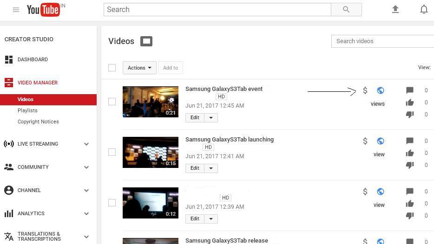Click dollar icon for the 12:39 AM video

(x=365, y=192)
